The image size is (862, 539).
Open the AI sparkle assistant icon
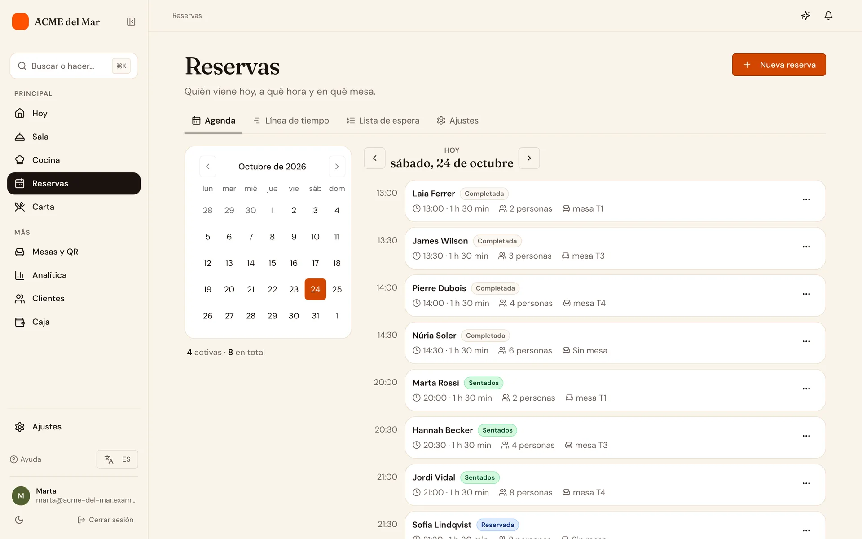point(806,16)
